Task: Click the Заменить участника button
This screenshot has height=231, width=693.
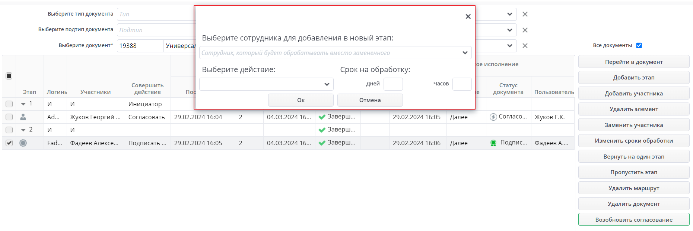Action: (634, 125)
